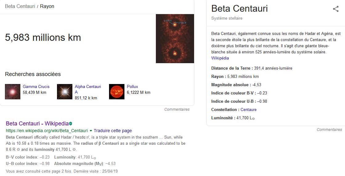345x176 pixels.
Task: Follow the Gamma Crucis related search
Action: click(36, 86)
